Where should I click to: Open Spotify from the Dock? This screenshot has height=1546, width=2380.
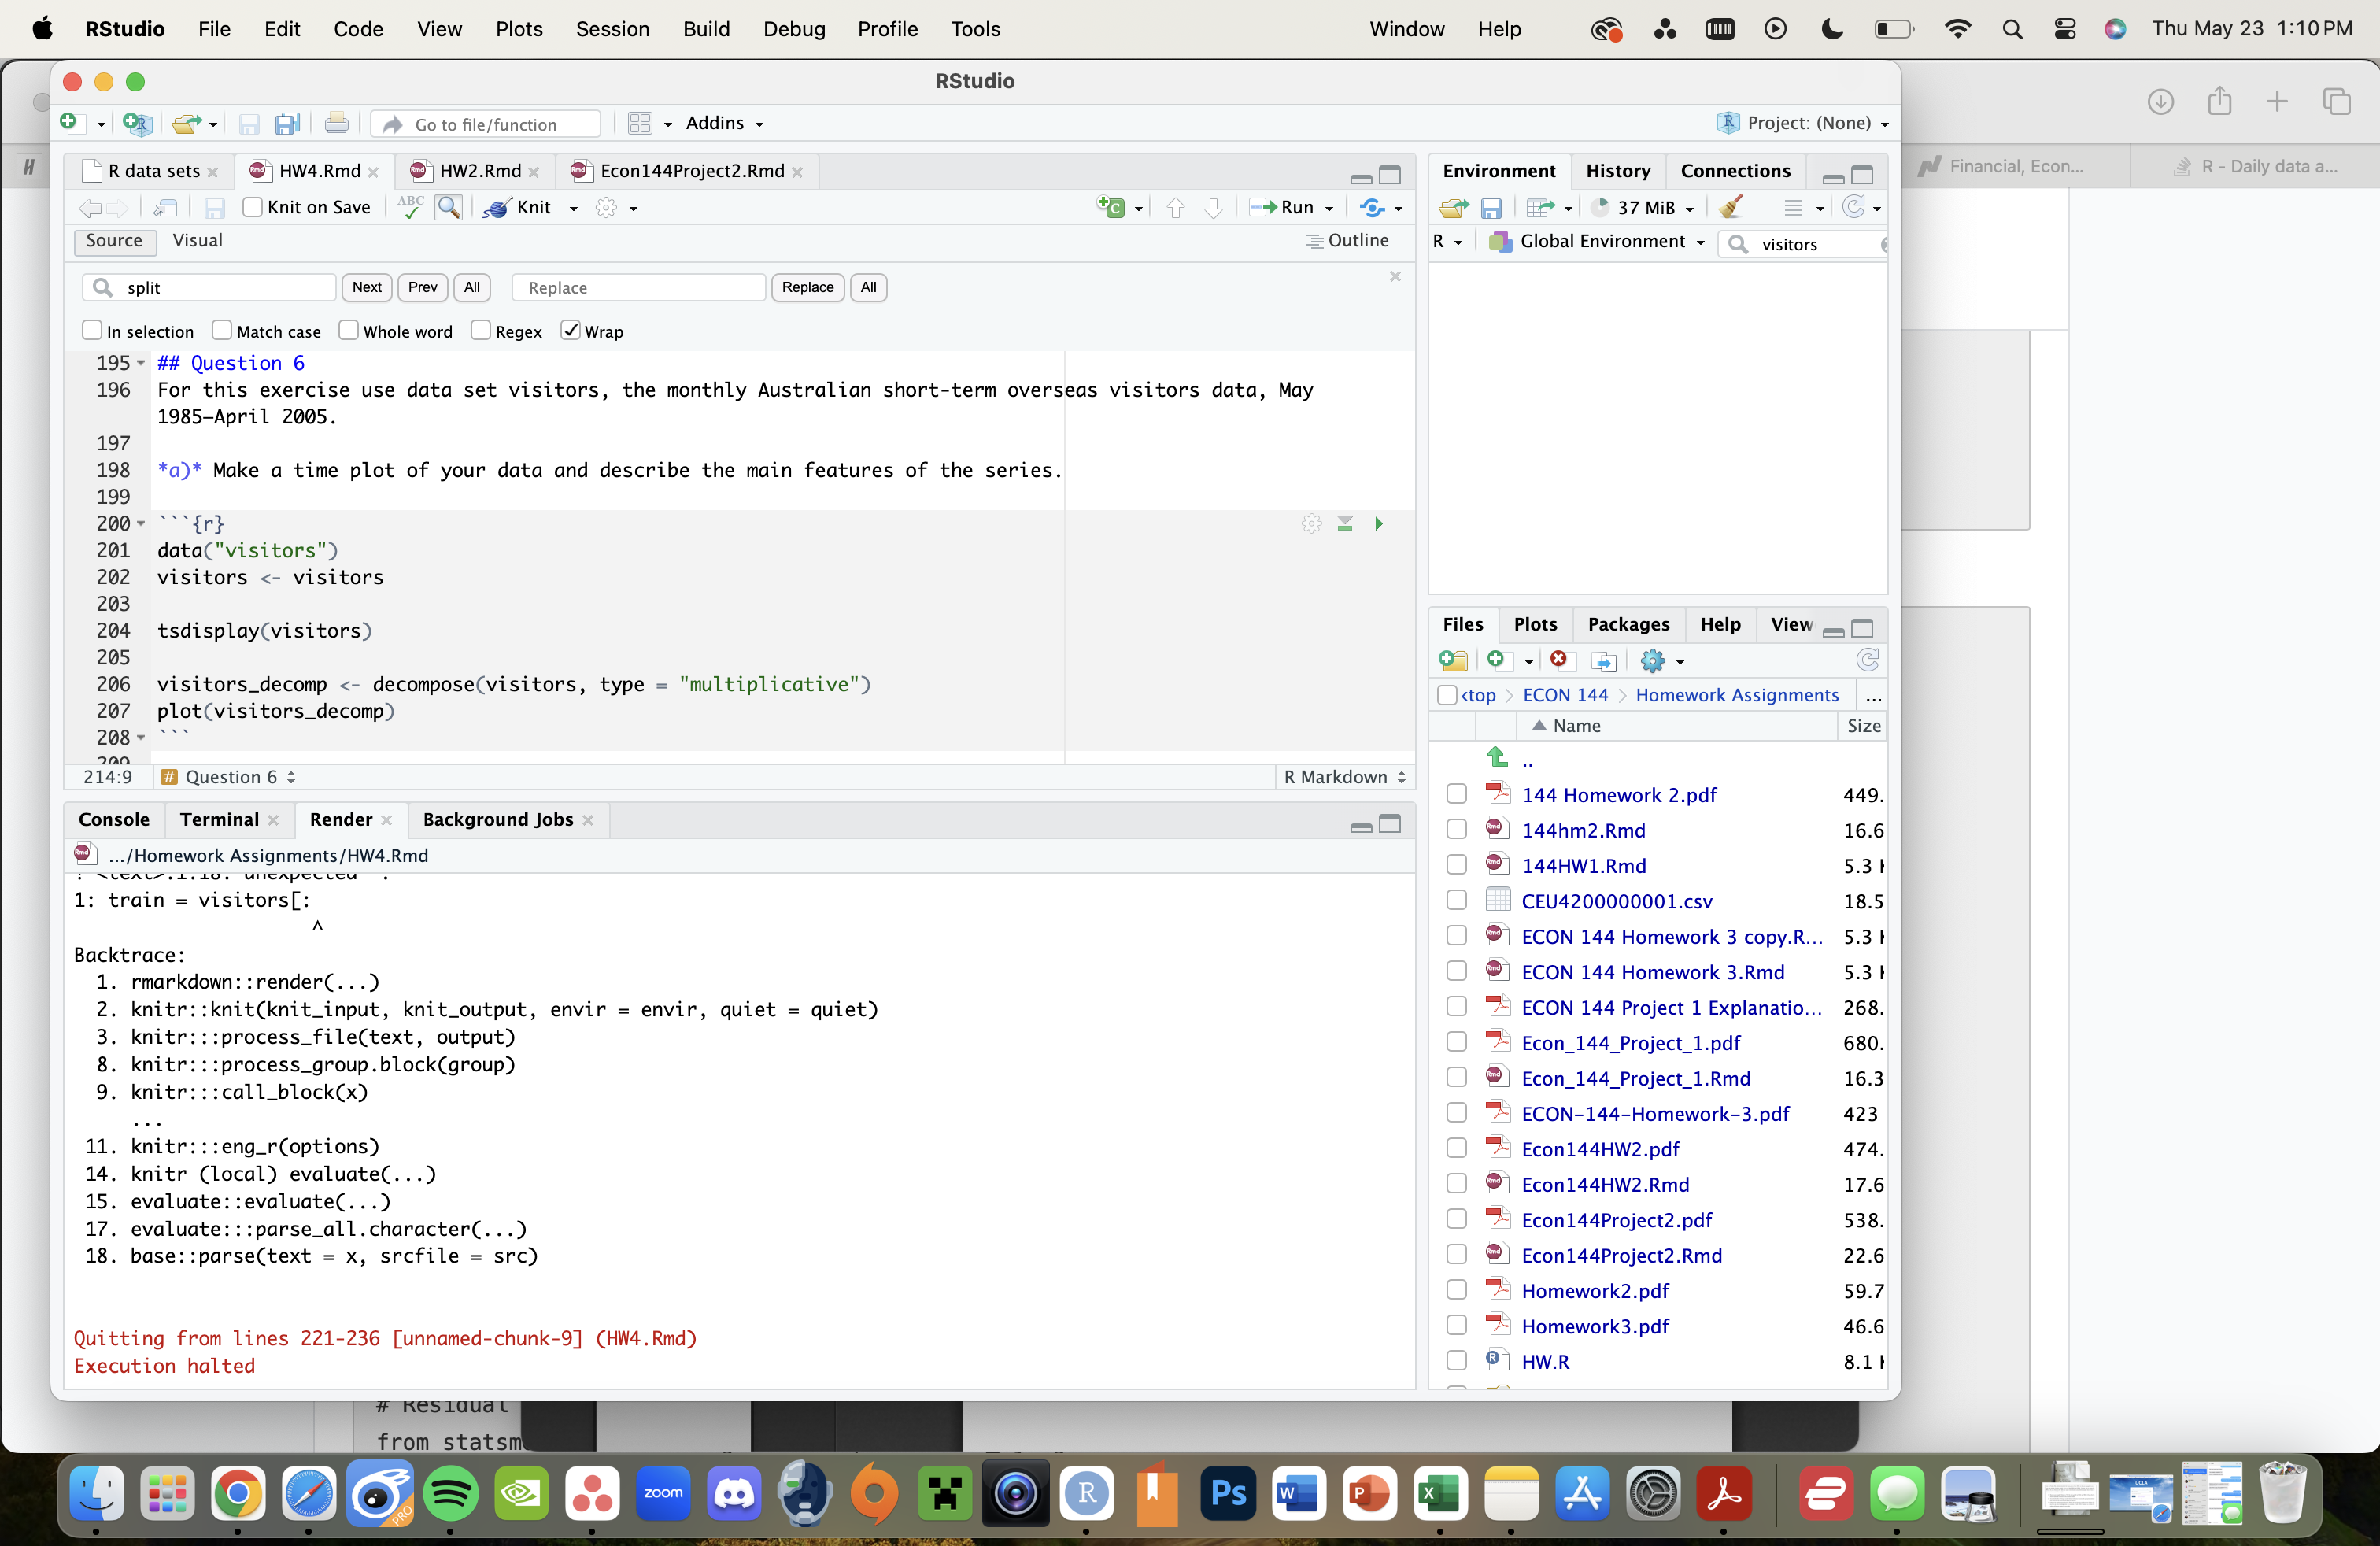click(x=450, y=1493)
